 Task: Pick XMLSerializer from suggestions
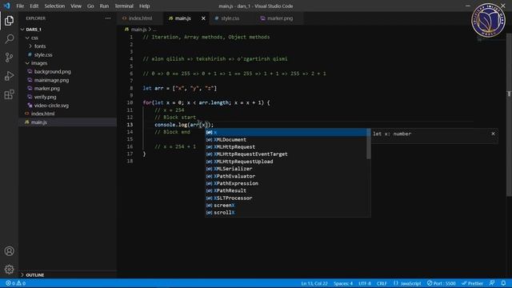click(x=286, y=169)
